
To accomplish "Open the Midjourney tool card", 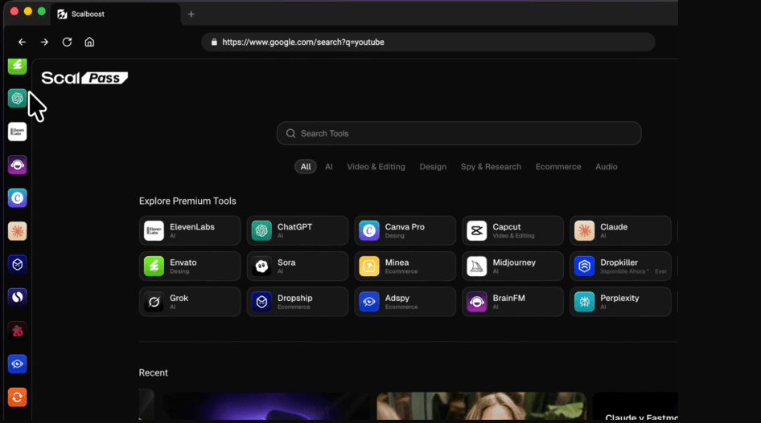I will click(513, 266).
